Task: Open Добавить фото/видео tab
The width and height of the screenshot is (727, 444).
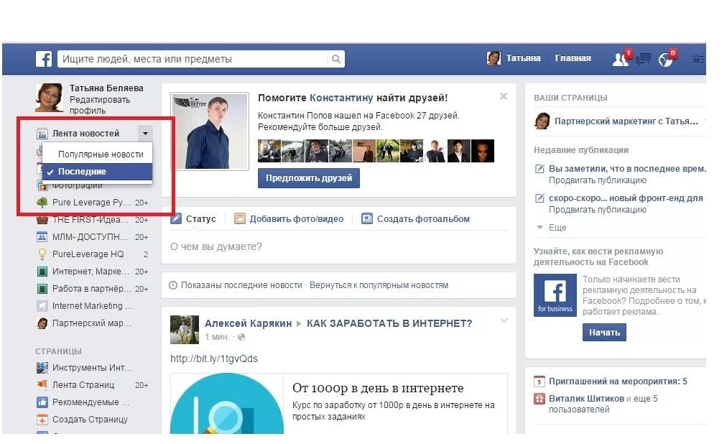Action: tap(289, 218)
